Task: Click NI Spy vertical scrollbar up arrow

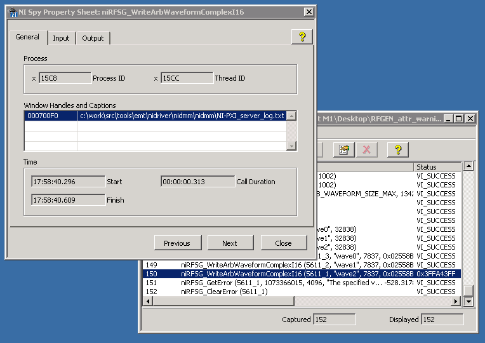Action: (468, 166)
